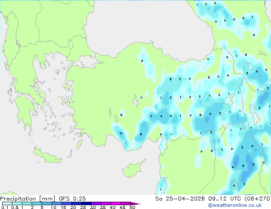
Task: Click the 0.1–0.5 mm lightest legend swatch
Action: [7, 203]
